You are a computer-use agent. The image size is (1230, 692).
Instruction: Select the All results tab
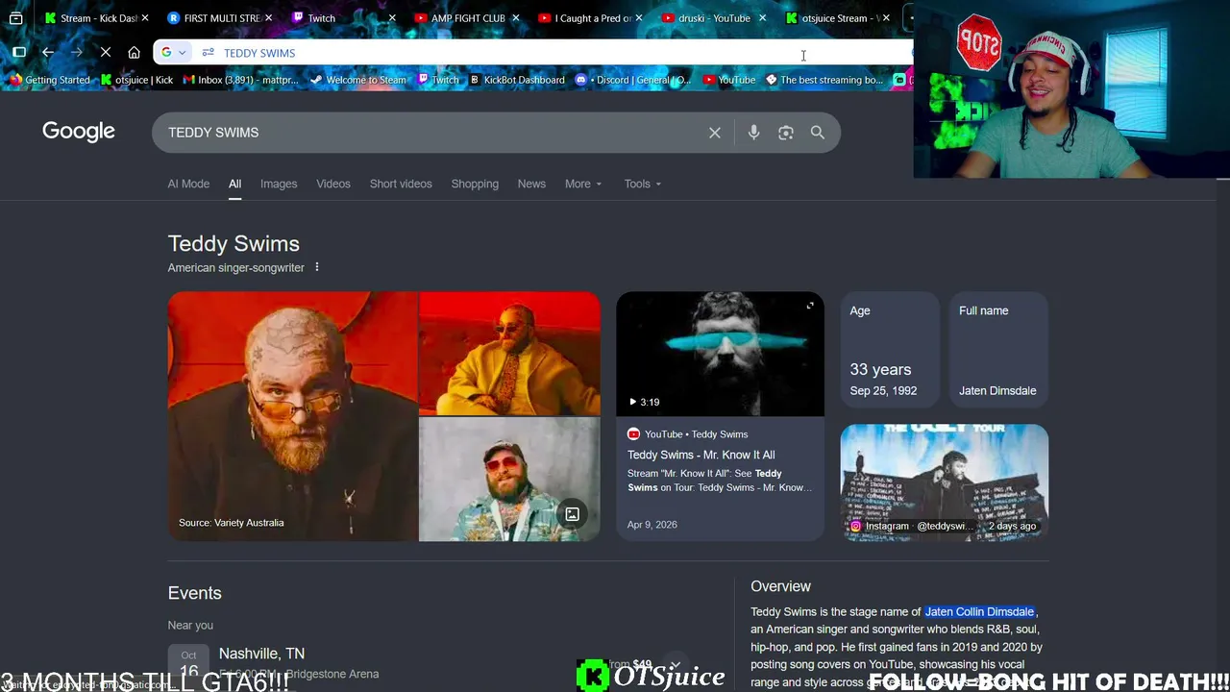click(x=234, y=184)
